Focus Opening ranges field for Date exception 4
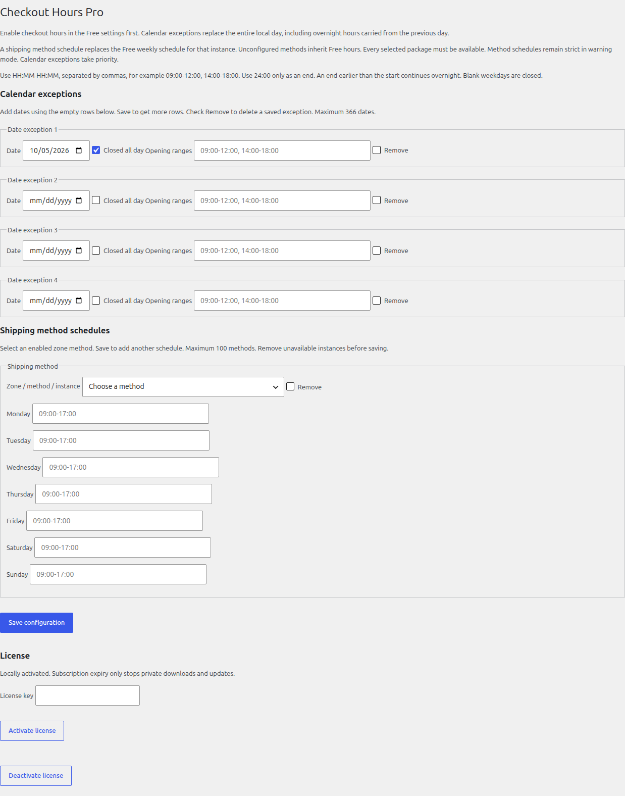 click(x=282, y=301)
